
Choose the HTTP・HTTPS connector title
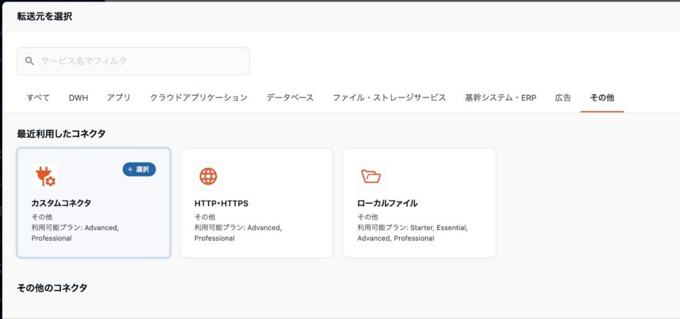[221, 203]
